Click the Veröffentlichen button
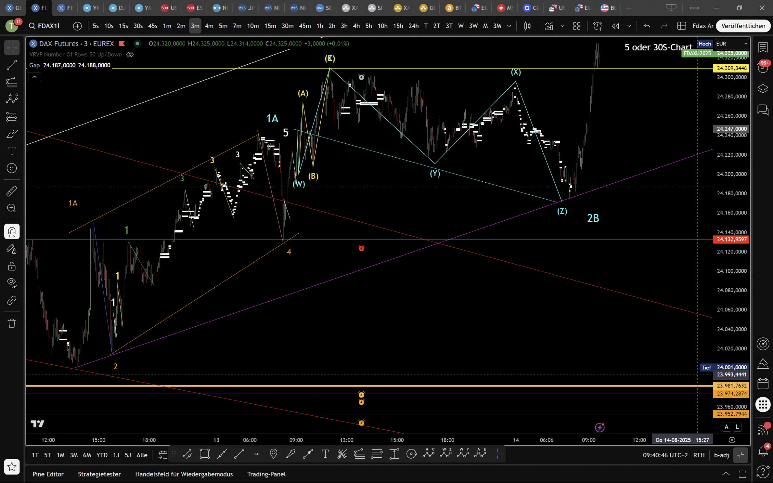This screenshot has height=483, width=773. coord(743,26)
